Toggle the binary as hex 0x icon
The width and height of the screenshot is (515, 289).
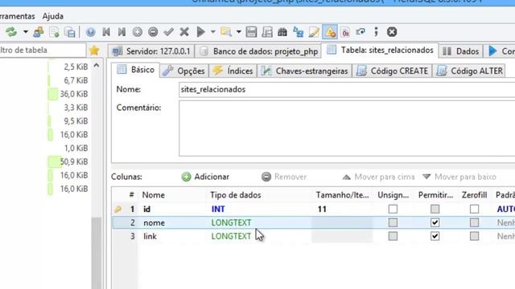(x=345, y=32)
